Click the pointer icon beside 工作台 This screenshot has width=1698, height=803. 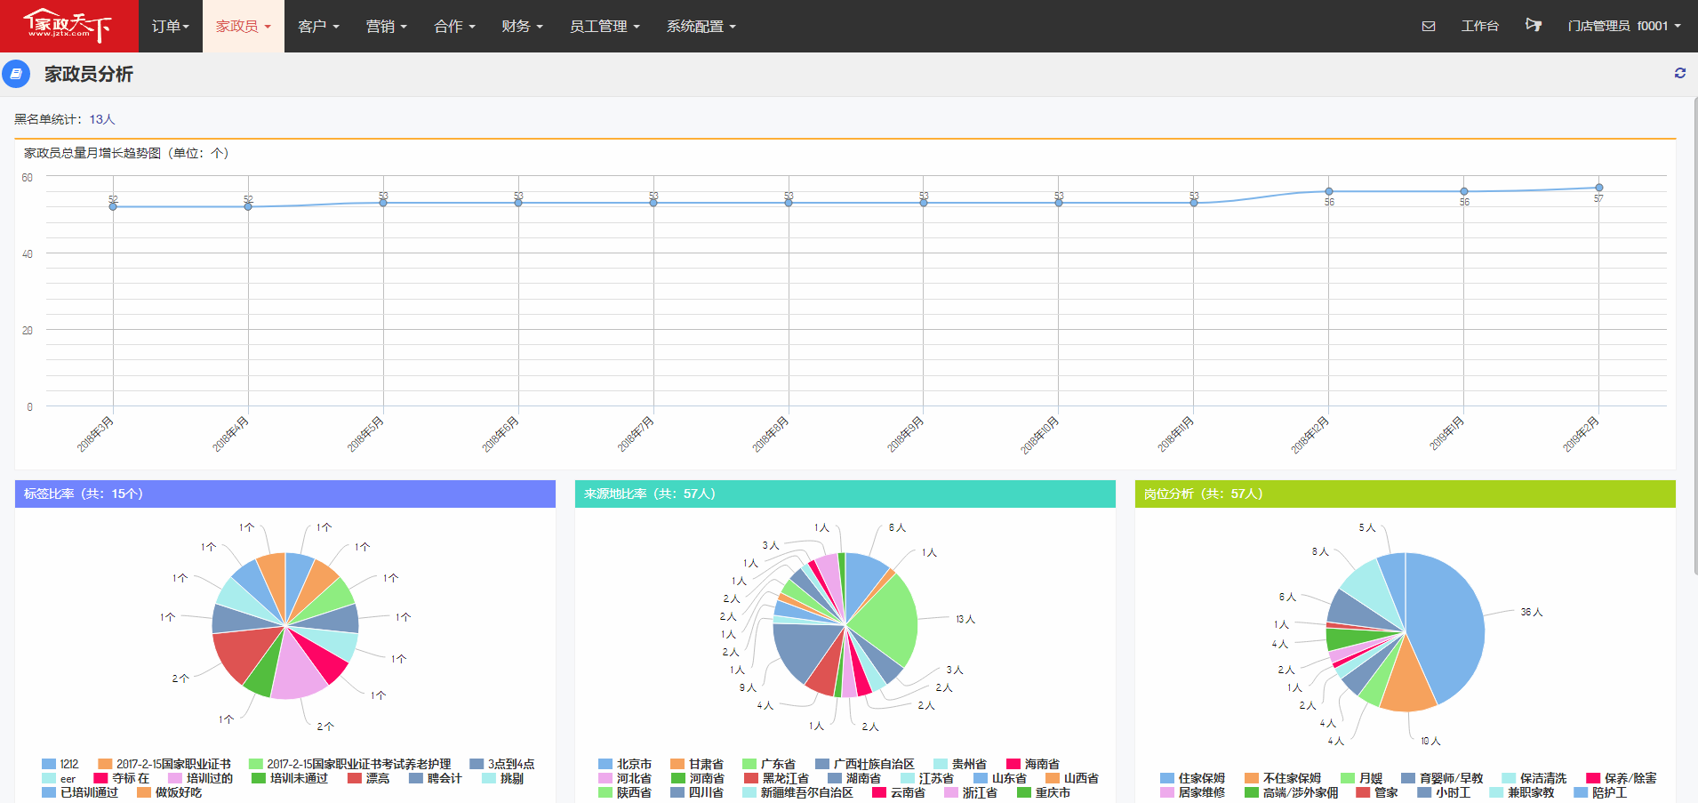click(x=1534, y=26)
